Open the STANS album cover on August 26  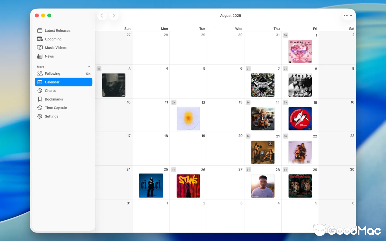point(188,186)
